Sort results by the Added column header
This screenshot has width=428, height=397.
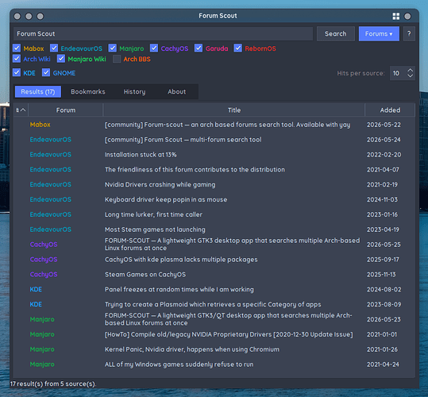390,110
